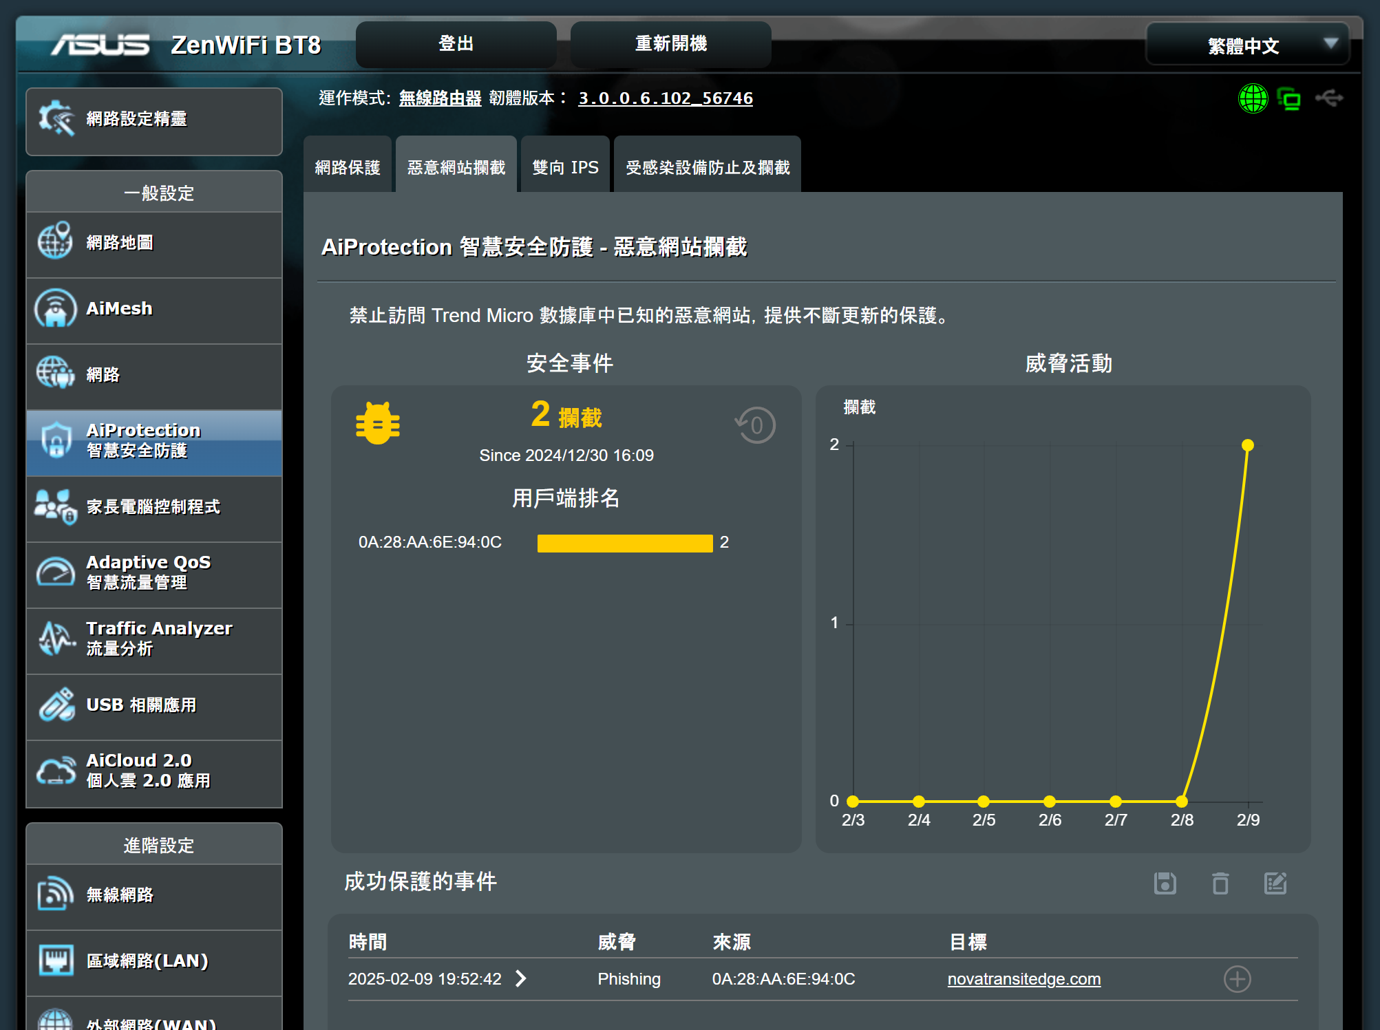Open the novatransitedge.com target link
Screen dimensions: 1380x1030
pyautogui.click(x=1023, y=978)
